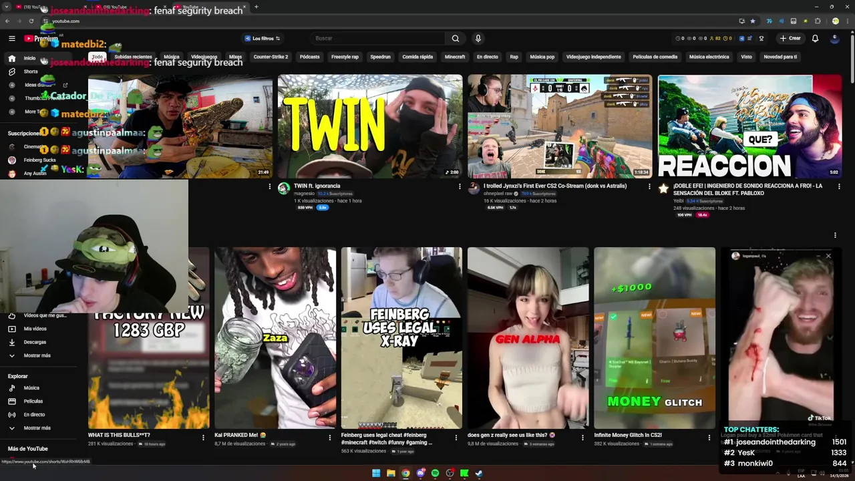Open the GEN ALPHA short thumbnail
This screenshot has height=481, width=855.
528,337
